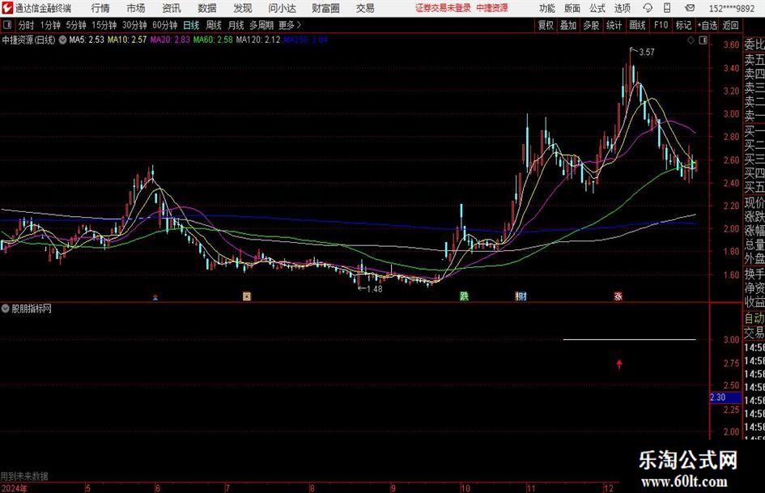Open dropdown beside 股朋指标网 indicator name
Screen dimensions: 765x493
(6, 308)
